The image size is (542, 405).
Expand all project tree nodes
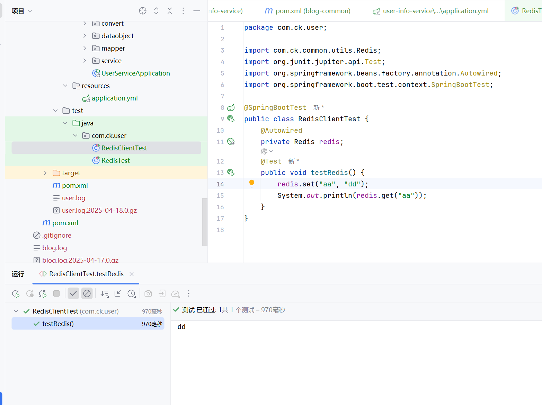pyautogui.click(x=156, y=11)
